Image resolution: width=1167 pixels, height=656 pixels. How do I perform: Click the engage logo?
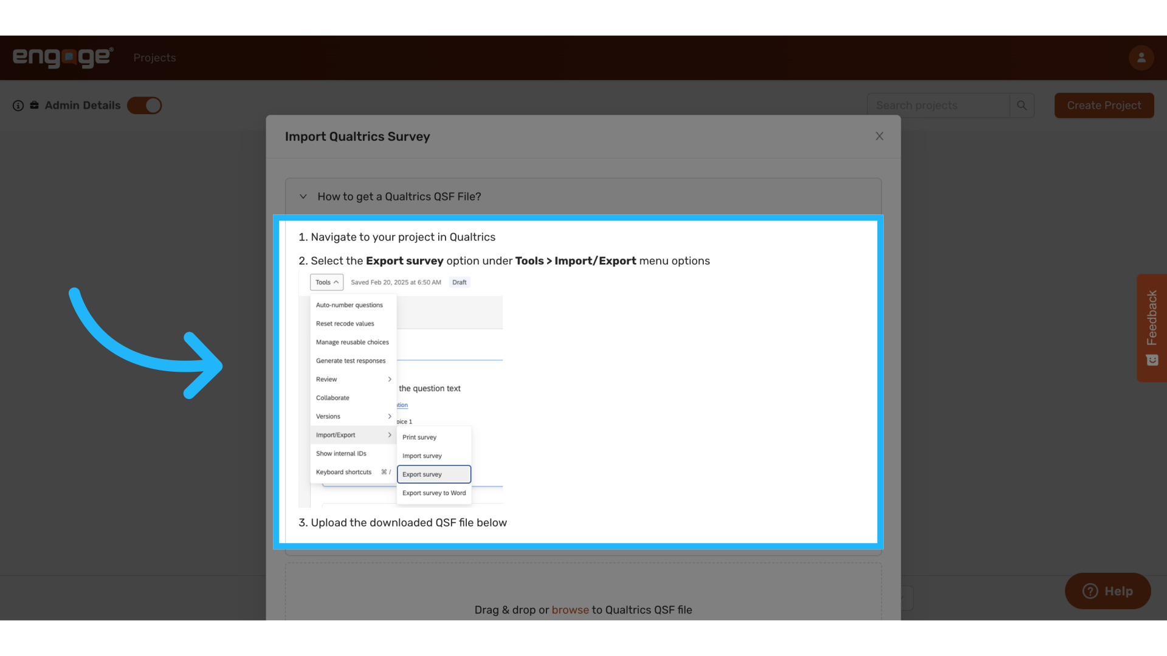click(x=63, y=58)
